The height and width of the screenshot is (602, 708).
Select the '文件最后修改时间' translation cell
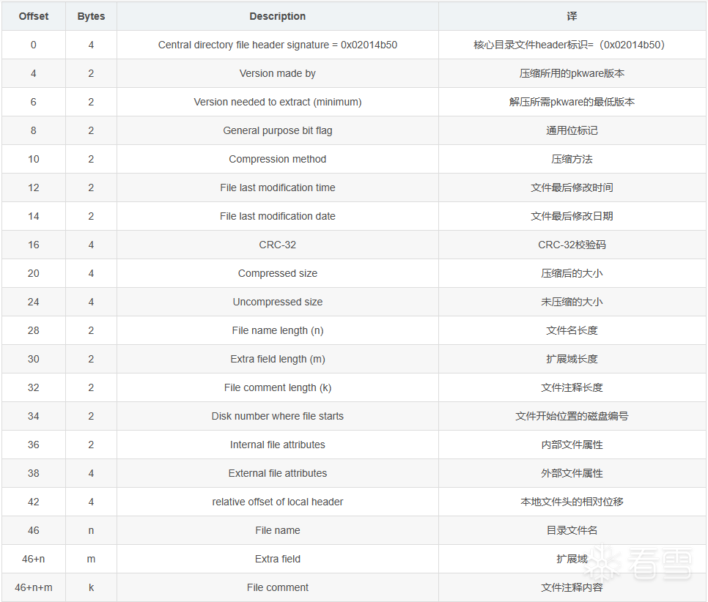pyautogui.click(x=572, y=187)
